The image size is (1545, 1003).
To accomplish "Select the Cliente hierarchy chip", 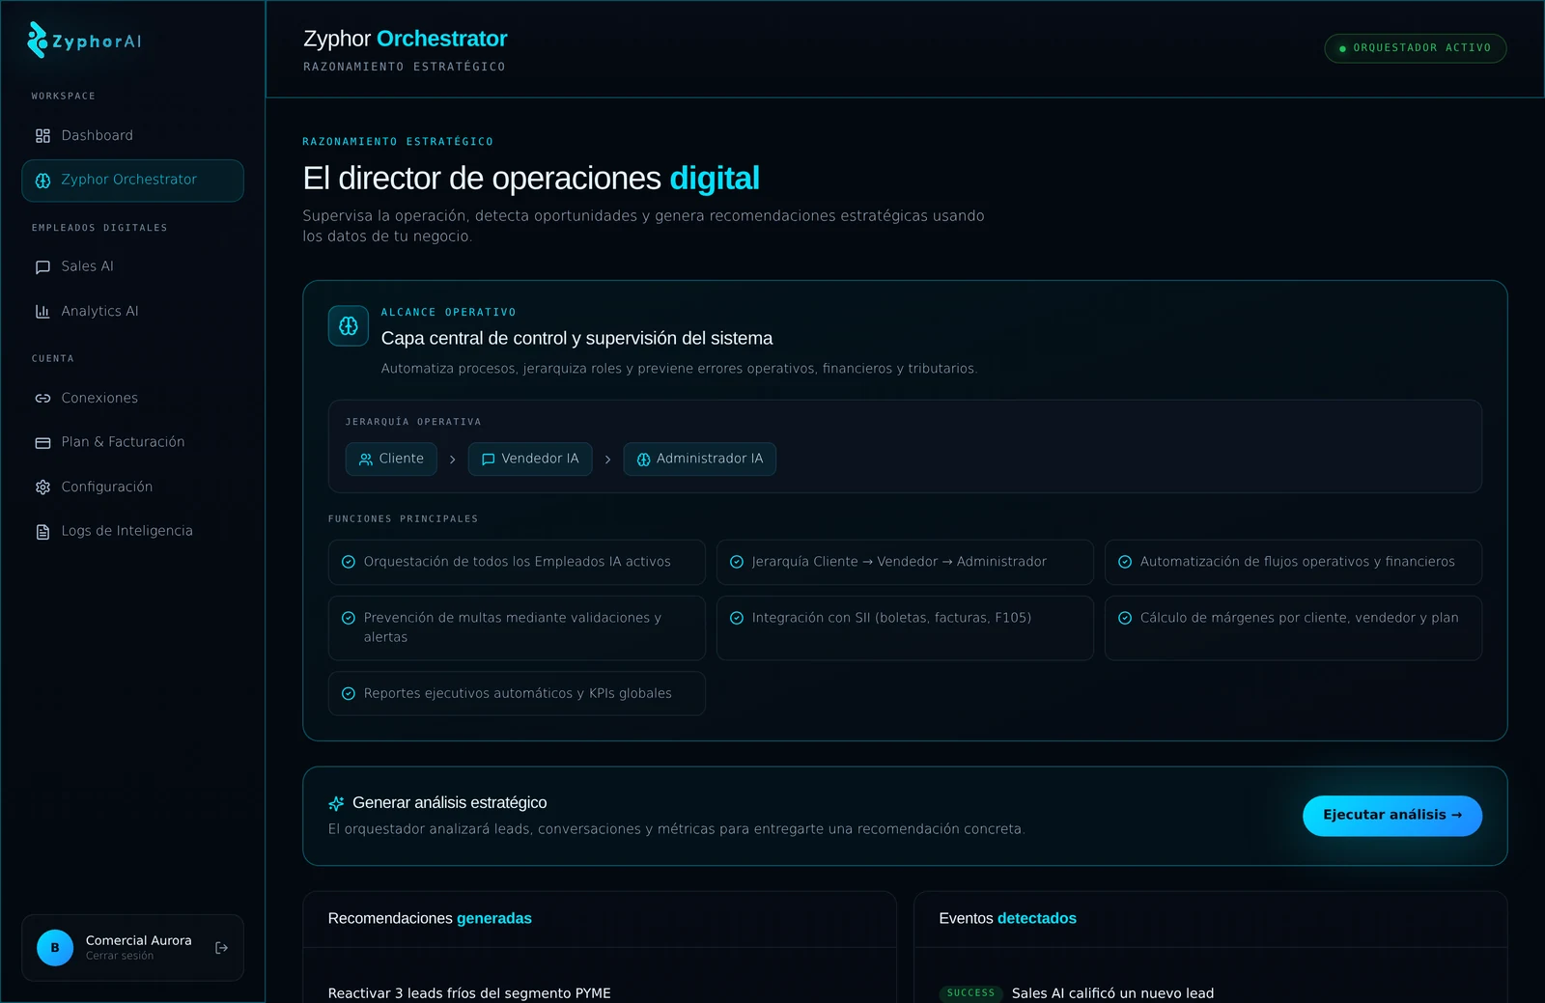I will point(391,460).
